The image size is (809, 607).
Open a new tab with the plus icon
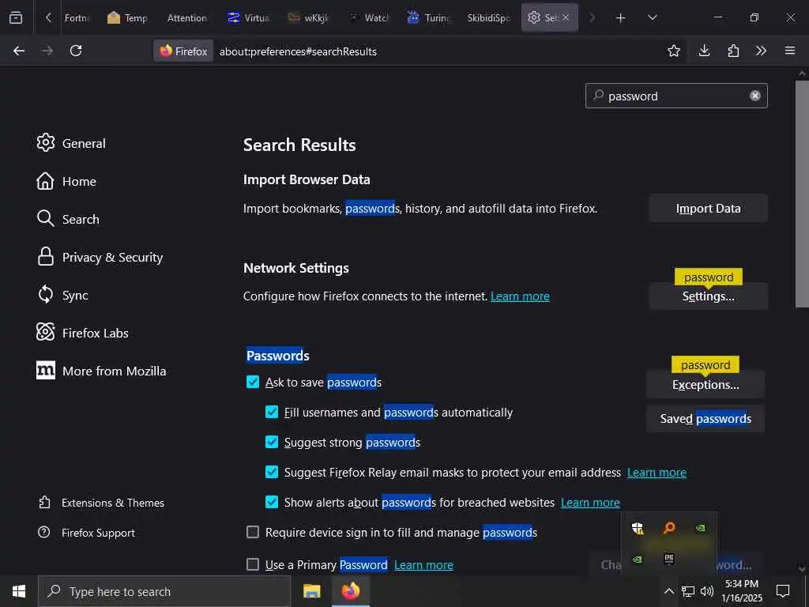(620, 18)
